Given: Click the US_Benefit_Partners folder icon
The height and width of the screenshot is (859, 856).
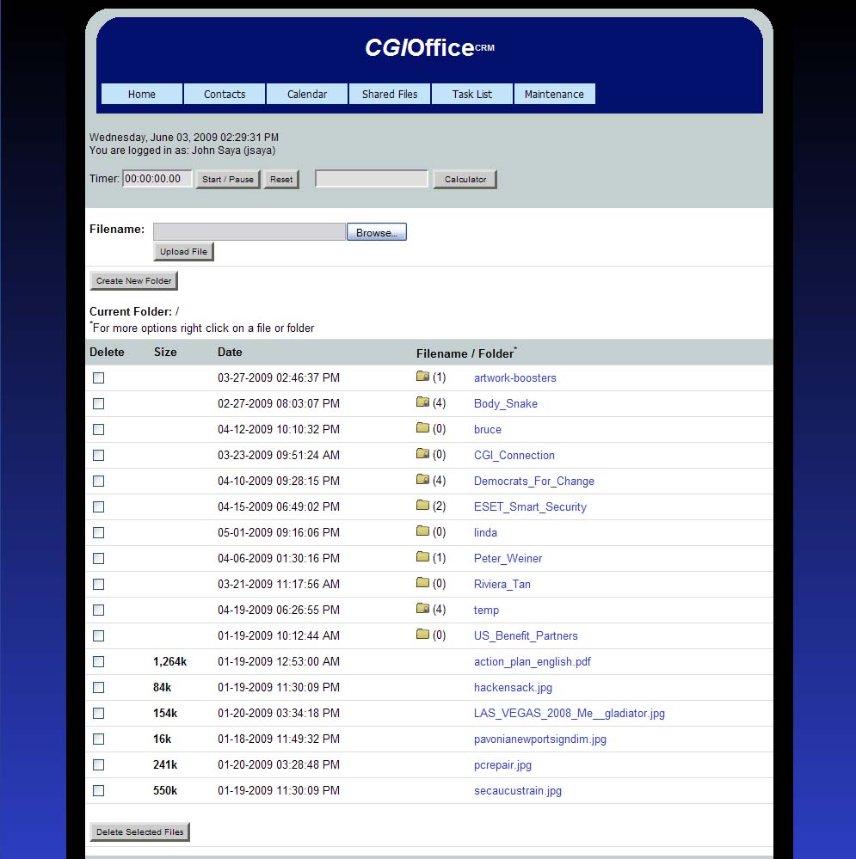Looking at the screenshot, I should 422,635.
